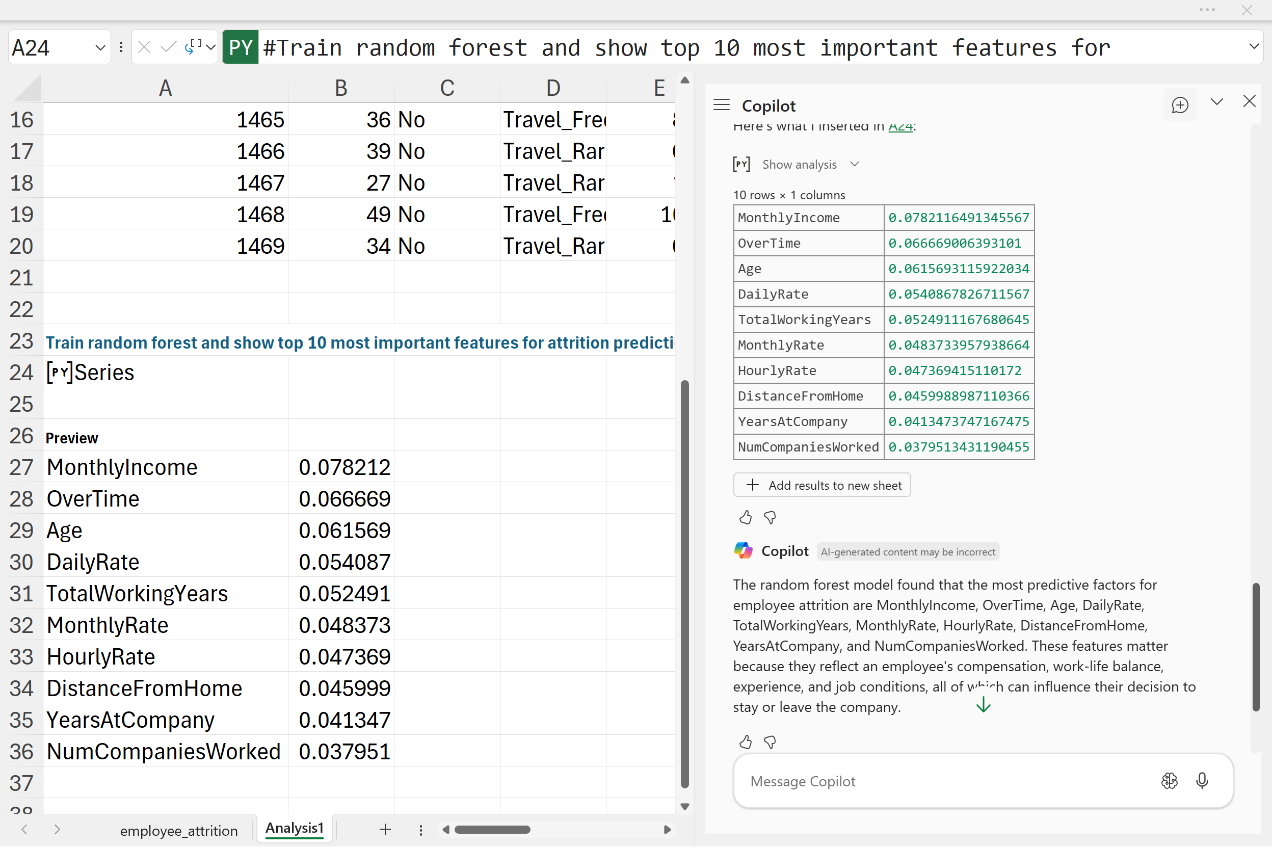Click the scroll-to-bottom green arrow
Screen dimensions: 1272x848
(x=983, y=705)
